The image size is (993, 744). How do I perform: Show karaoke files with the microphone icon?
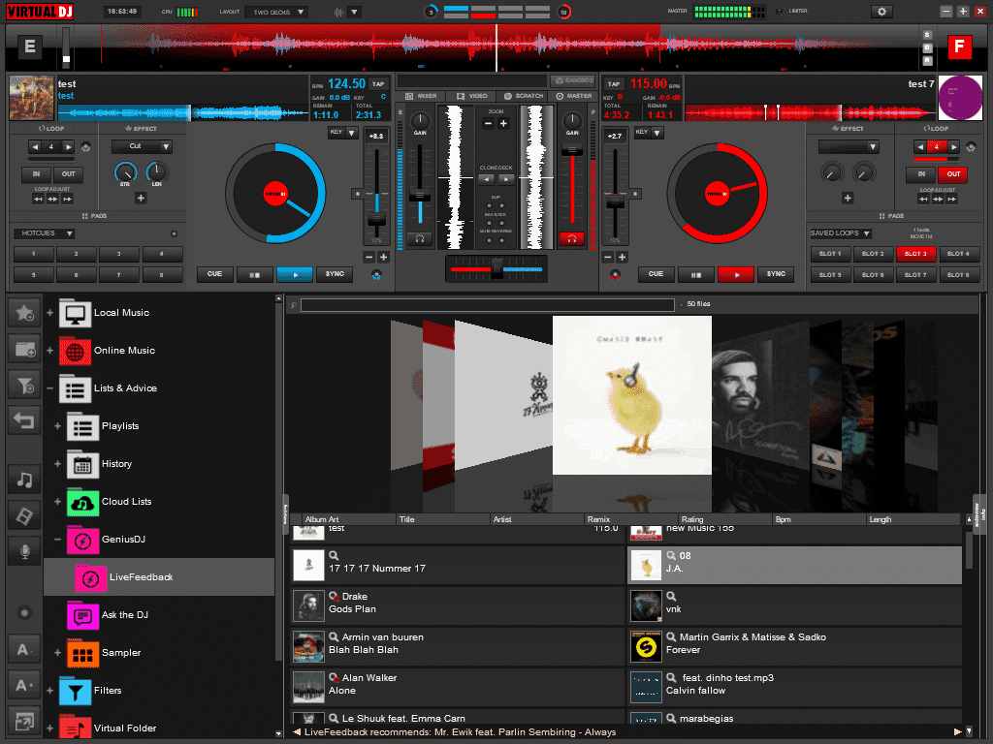[24, 551]
